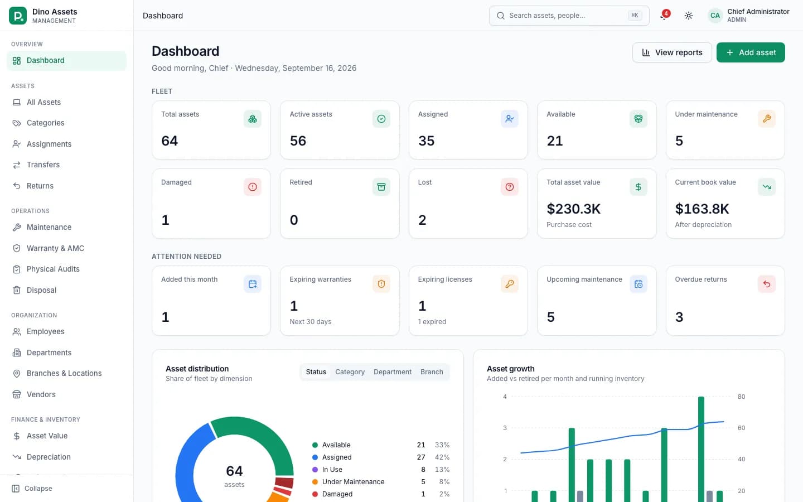803x502 pixels.
Task: Open the notifications bell icon
Action: pos(664,16)
